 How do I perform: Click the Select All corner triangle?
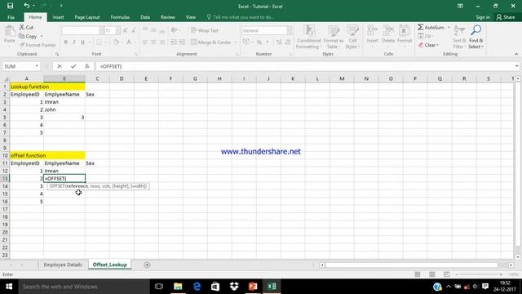point(6,78)
